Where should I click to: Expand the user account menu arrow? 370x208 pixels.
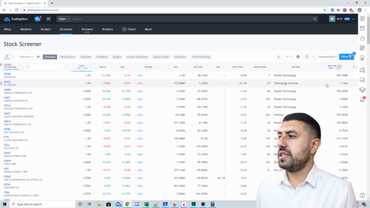353,19
